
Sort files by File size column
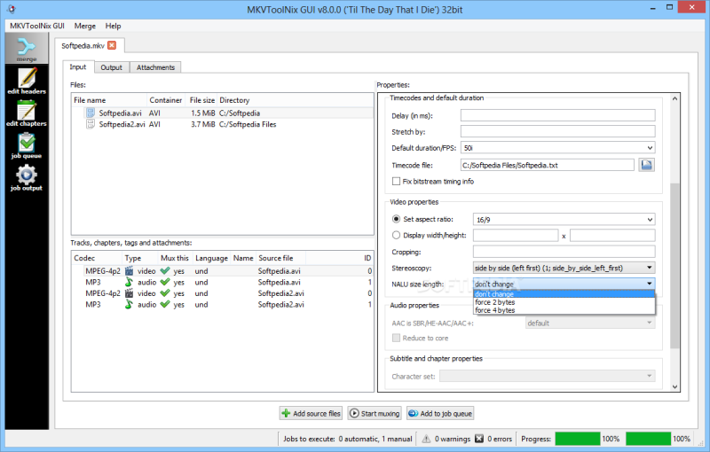(202, 100)
